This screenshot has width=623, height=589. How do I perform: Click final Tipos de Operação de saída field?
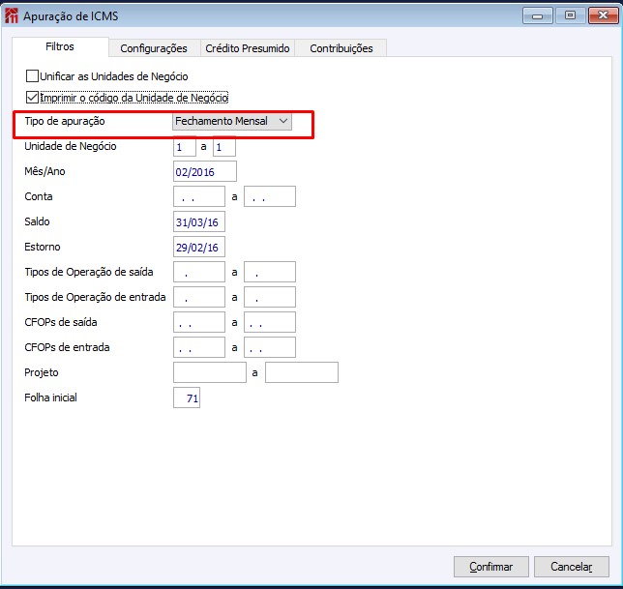pyautogui.click(x=270, y=272)
